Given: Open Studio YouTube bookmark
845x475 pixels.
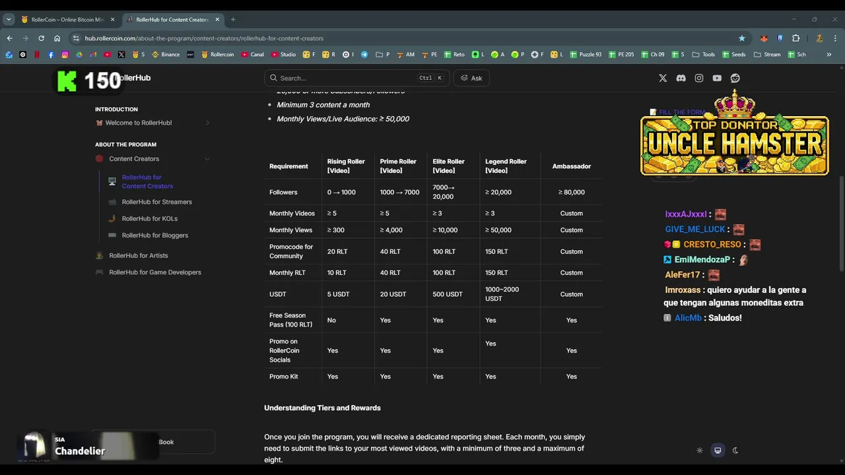Looking at the screenshot, I should (283, 55).
